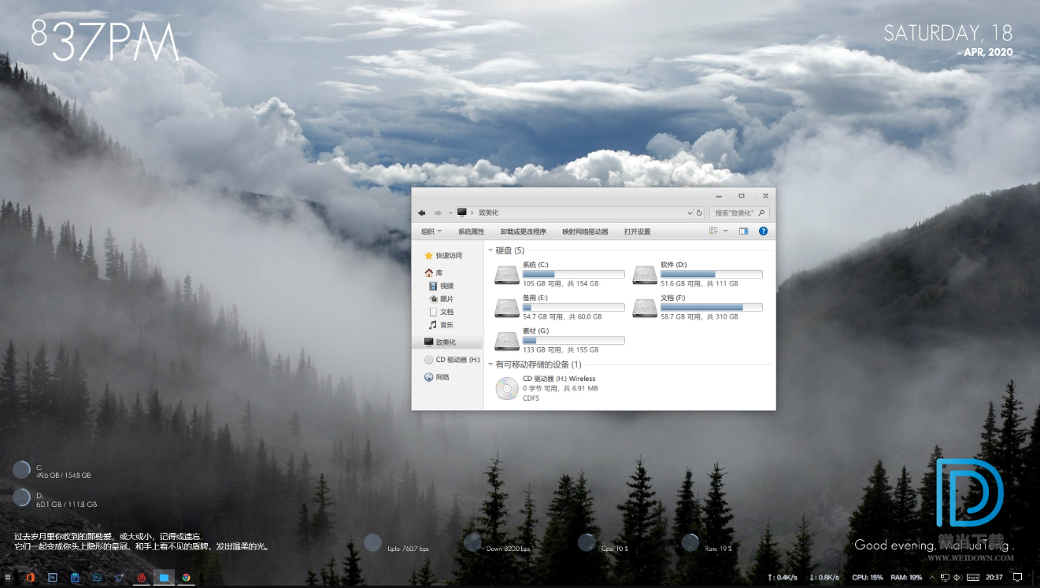Image resolution: width=1040 pixels, height=588 pixels.
Task: Click the Ram 19% desktop widget circle
Action: point(690,542)
